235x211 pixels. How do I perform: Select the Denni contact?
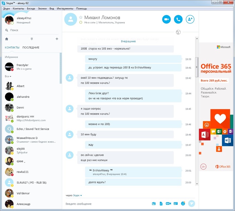(x=31, y=108)
